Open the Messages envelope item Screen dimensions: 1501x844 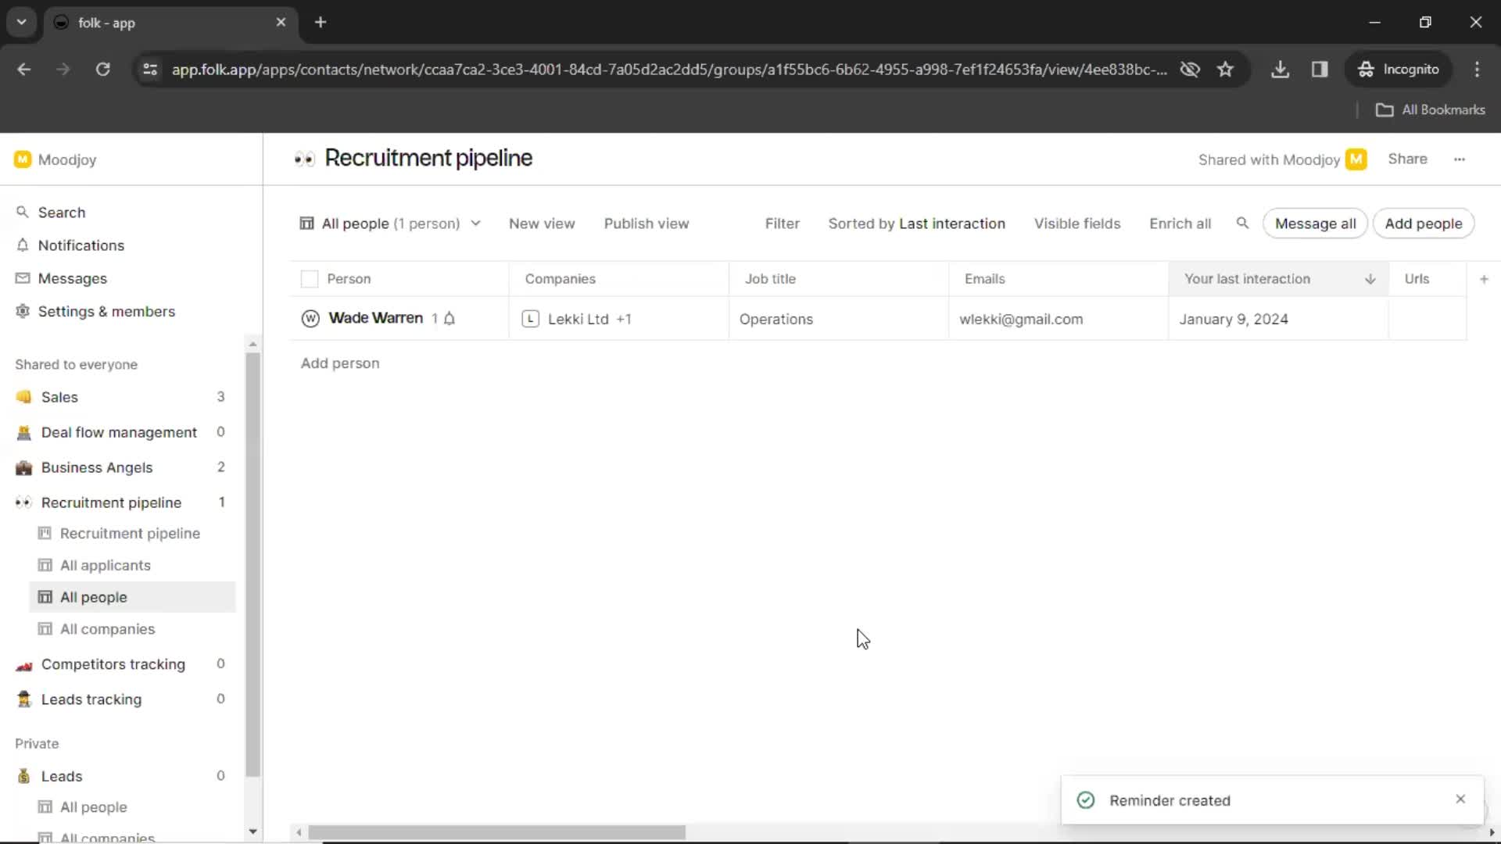click(61, 278)
